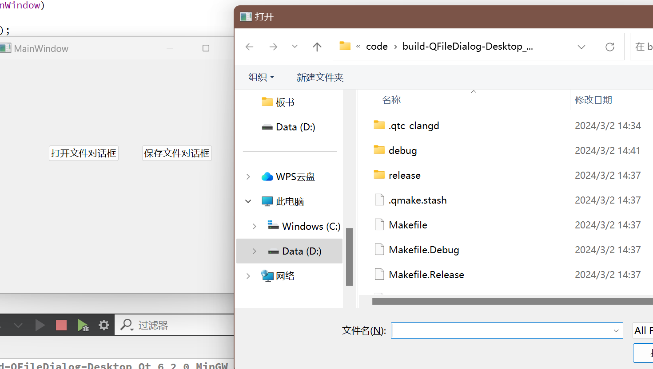The image size is (653, 369).
Task: Expand the Windows (C:) drive node
Action: click(x=255, y=226)
